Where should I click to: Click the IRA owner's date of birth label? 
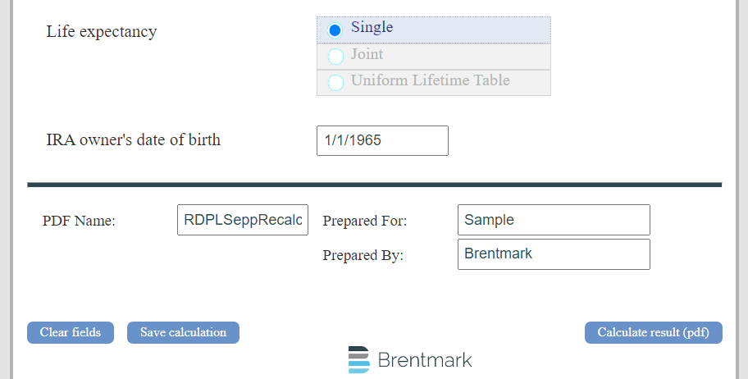click(133, 139)
